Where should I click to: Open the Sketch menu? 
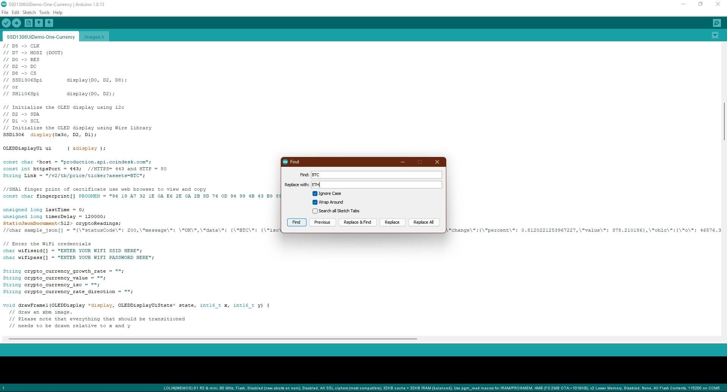[x=29, y=12]
